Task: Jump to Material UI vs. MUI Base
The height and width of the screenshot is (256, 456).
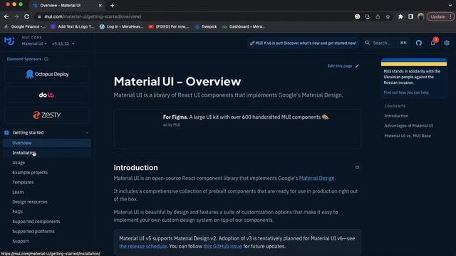Action: point(408,136)
